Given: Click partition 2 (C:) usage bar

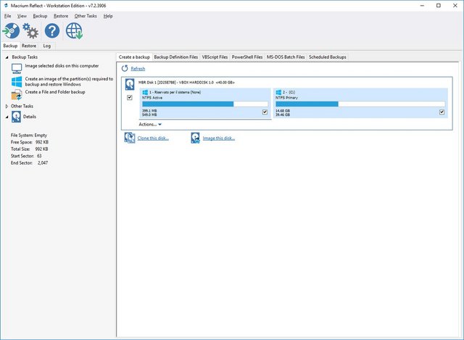Looking at the screenshot, I should click(x=360, y=104).
